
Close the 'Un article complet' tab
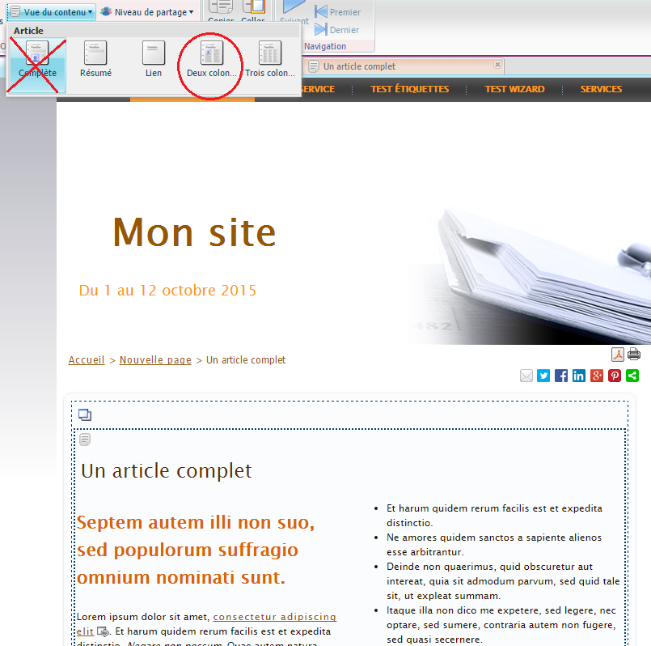tap(497, 65)
